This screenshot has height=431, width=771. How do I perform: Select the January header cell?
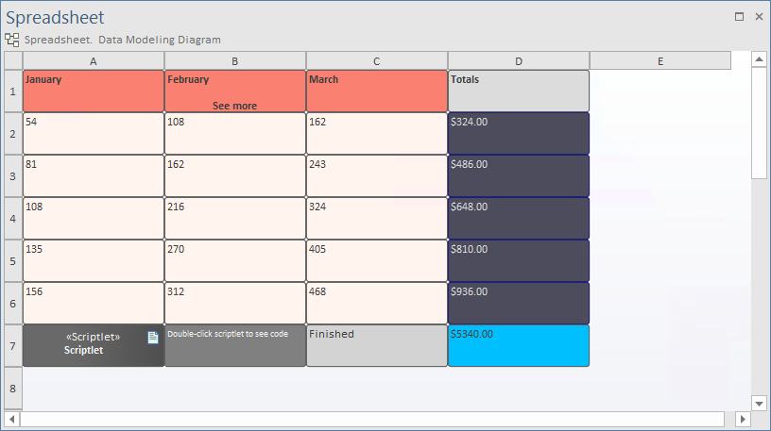coord(93,91)
